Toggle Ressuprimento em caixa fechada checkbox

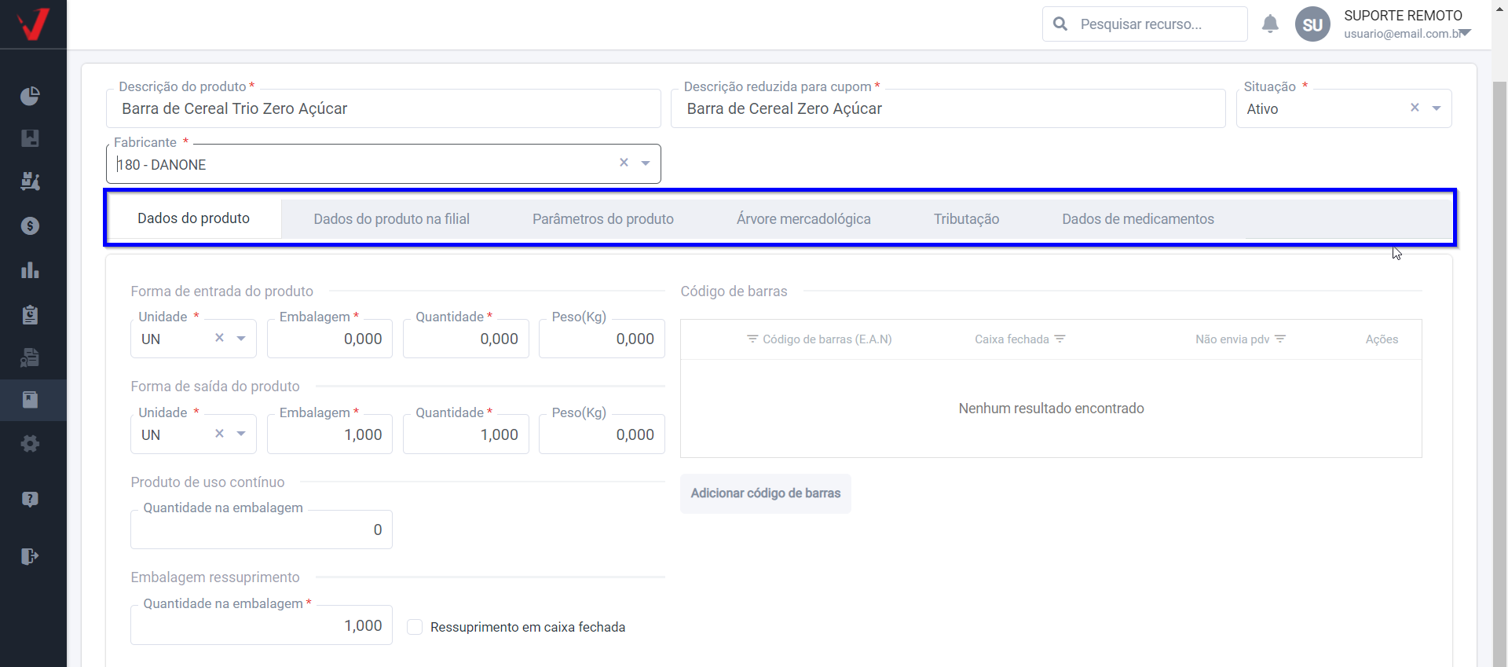pyautogui.click(x=415, y=627)
